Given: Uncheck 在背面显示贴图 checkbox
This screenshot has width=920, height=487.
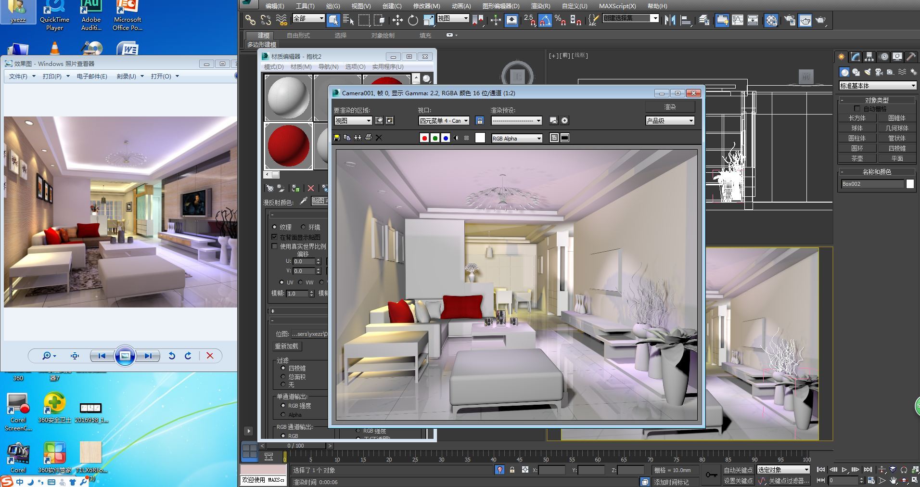Looking at the screenshot, I should [x=274, y=237].
